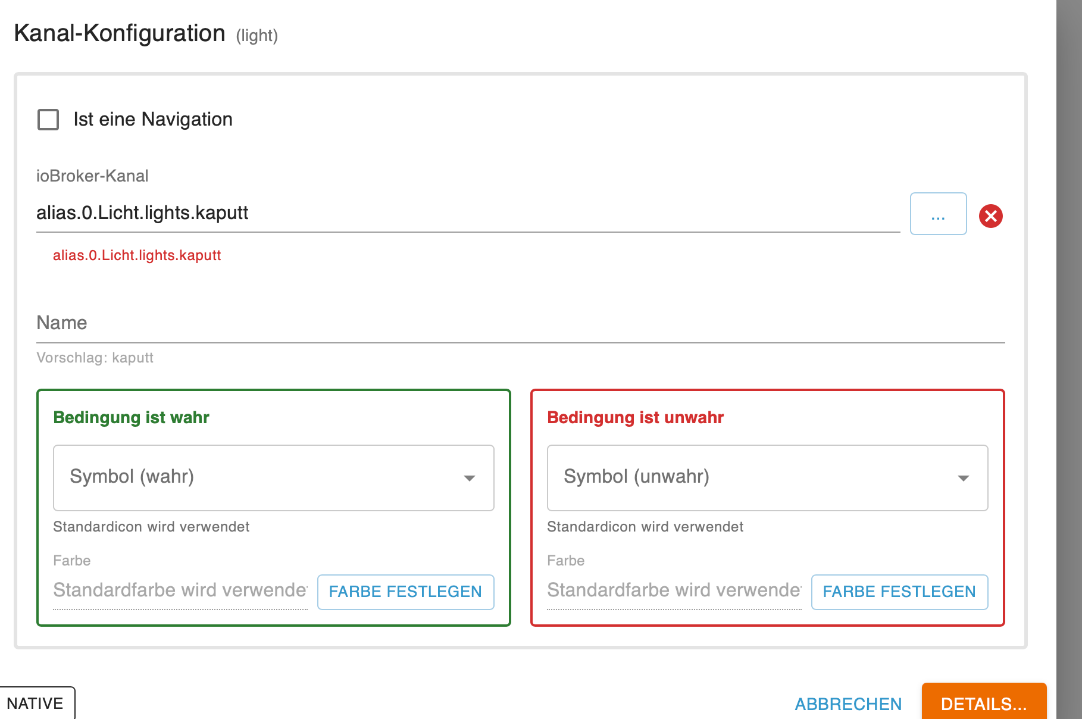Set color for false condition via FARBE FESTLEGEN

tap(899, 592)
